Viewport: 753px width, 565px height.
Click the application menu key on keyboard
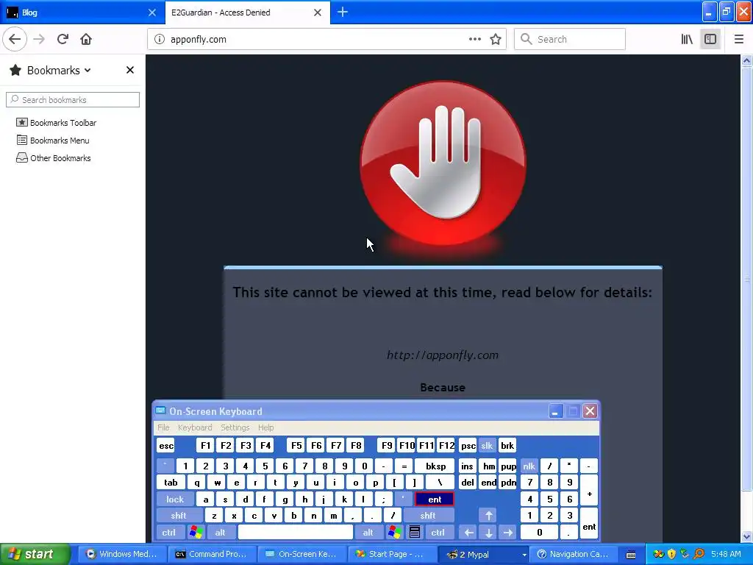[415, 533]
